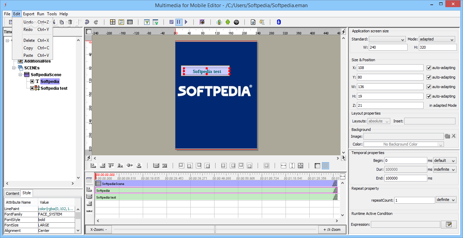Toggle auto-adapting checkbox for X position
Screen dimensions: 463x238
(429, 68)
